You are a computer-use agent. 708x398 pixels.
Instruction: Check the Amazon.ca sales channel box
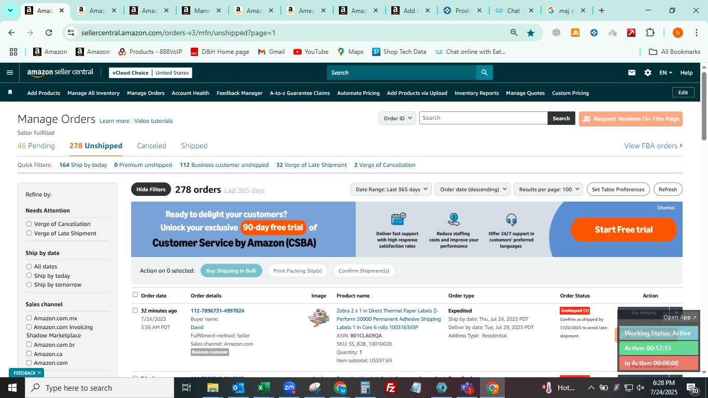[29, 353]
